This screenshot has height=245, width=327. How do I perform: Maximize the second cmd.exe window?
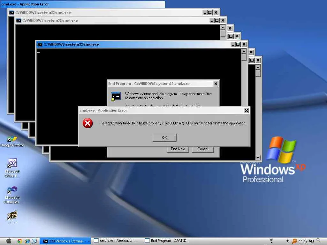[217, 20]
